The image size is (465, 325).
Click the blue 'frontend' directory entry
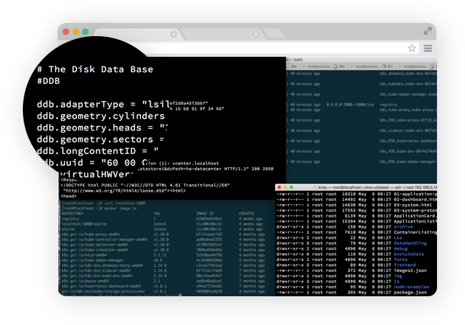(405, 265)
